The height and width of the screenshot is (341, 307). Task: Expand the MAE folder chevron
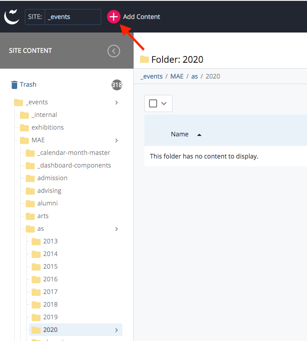pyautogui.click(x=116, y=140)
